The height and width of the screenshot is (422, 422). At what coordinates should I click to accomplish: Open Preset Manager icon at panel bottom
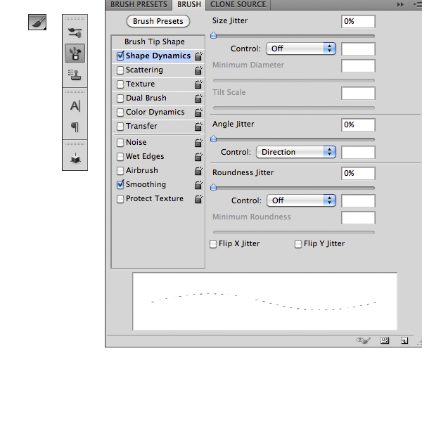click(385, 340)
